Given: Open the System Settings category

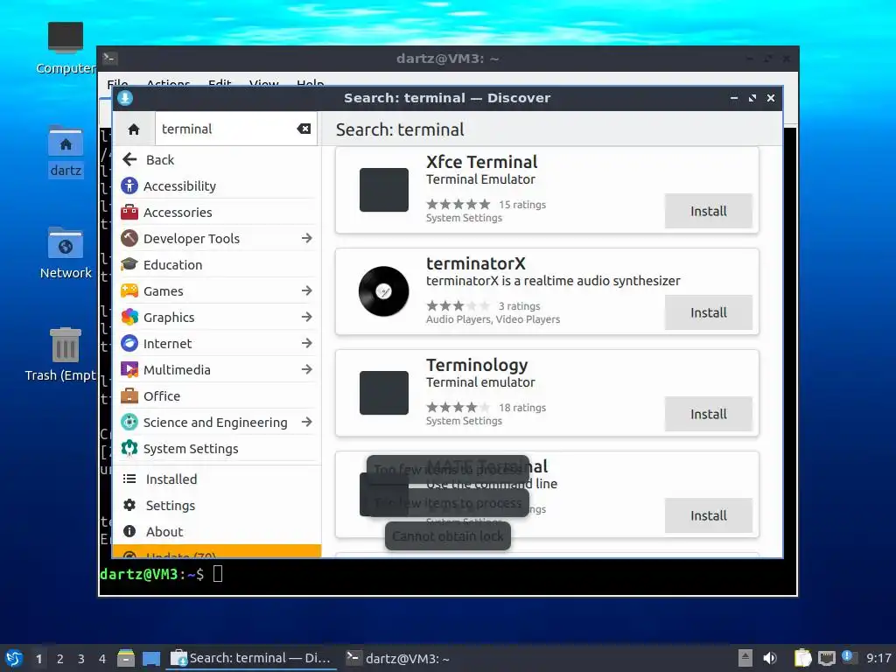Looking at the screenshot, I should tap(217, 449).
